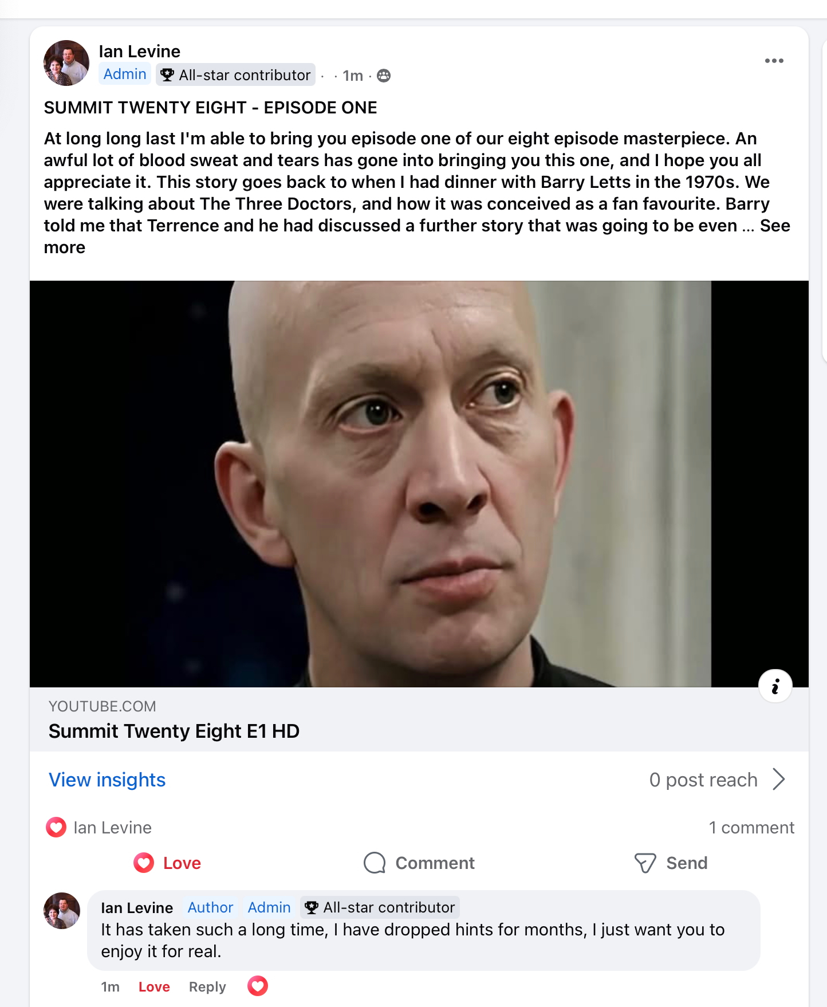Expand the 1 comment count
The height and width of the screenshot is (1007, 827).
point(751,827)
